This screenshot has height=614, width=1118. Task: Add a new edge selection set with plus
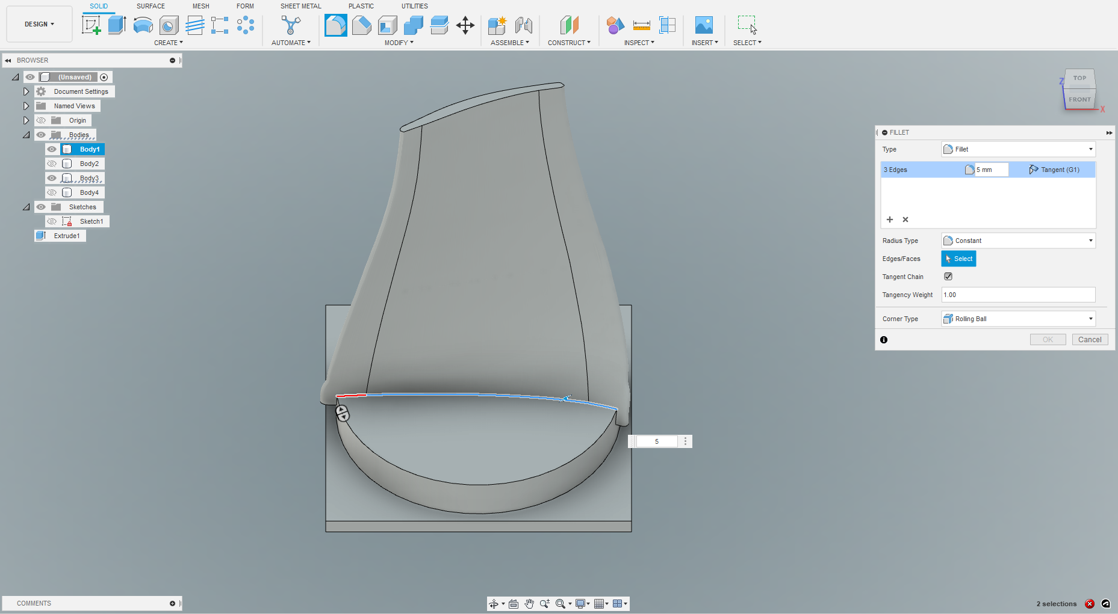(890, 220)
